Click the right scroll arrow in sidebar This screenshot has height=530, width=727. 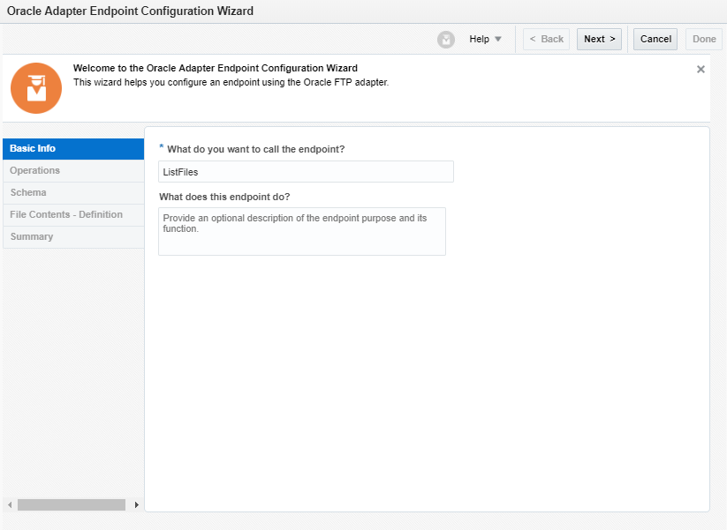(x=137, y=505)
